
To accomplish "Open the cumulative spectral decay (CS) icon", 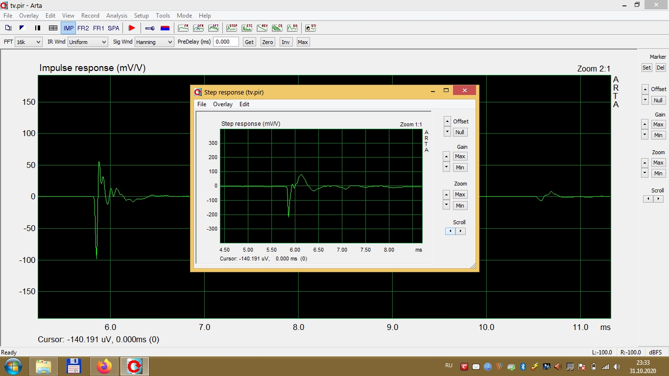I will coord(277,28).
